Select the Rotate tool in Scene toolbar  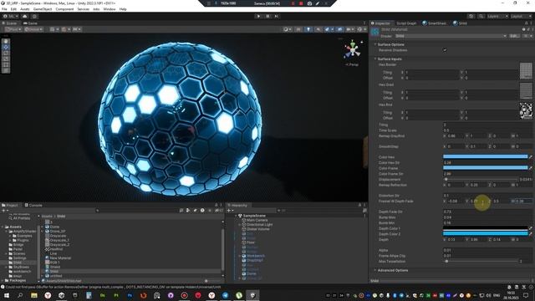6,53
